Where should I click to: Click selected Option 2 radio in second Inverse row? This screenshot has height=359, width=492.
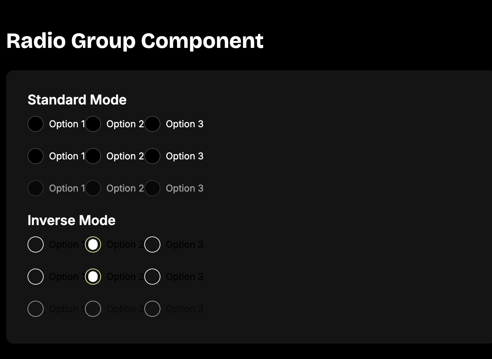93,277
